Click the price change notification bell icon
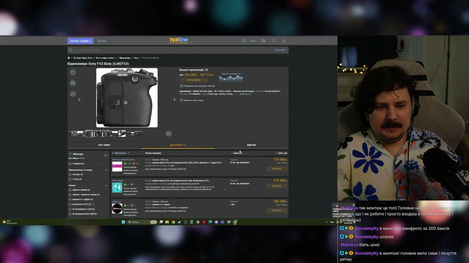The width and height of the screenshot is (469, 263). [181, 86]
